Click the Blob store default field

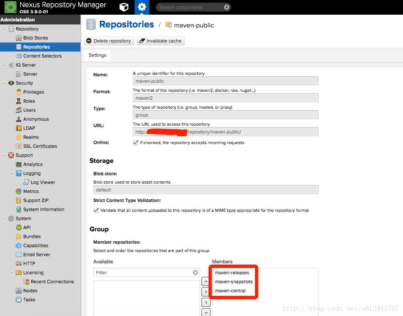[206, 190]
